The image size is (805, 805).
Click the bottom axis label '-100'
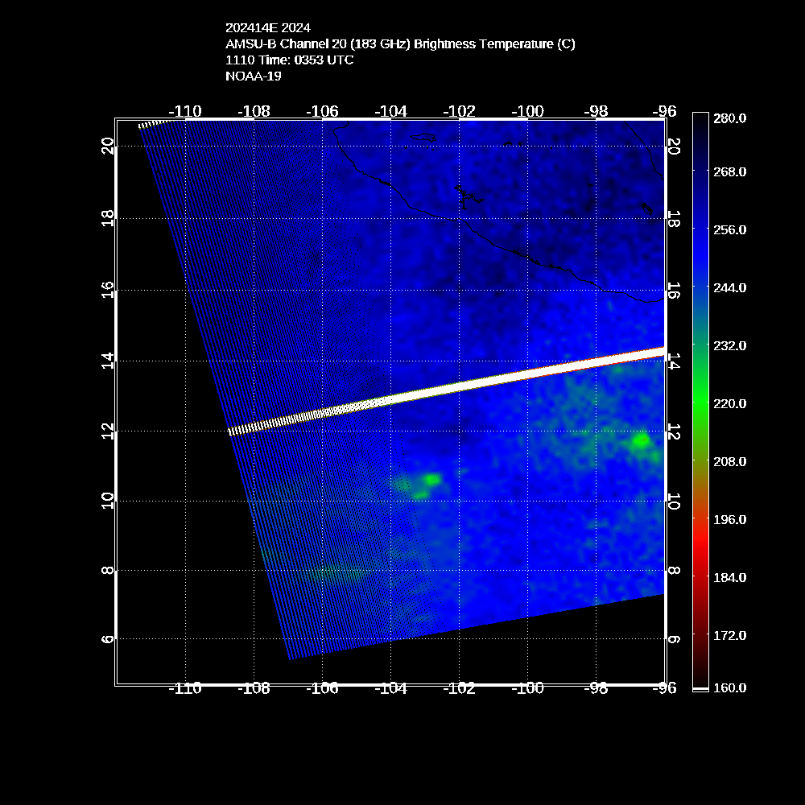[x=527, y=688]
